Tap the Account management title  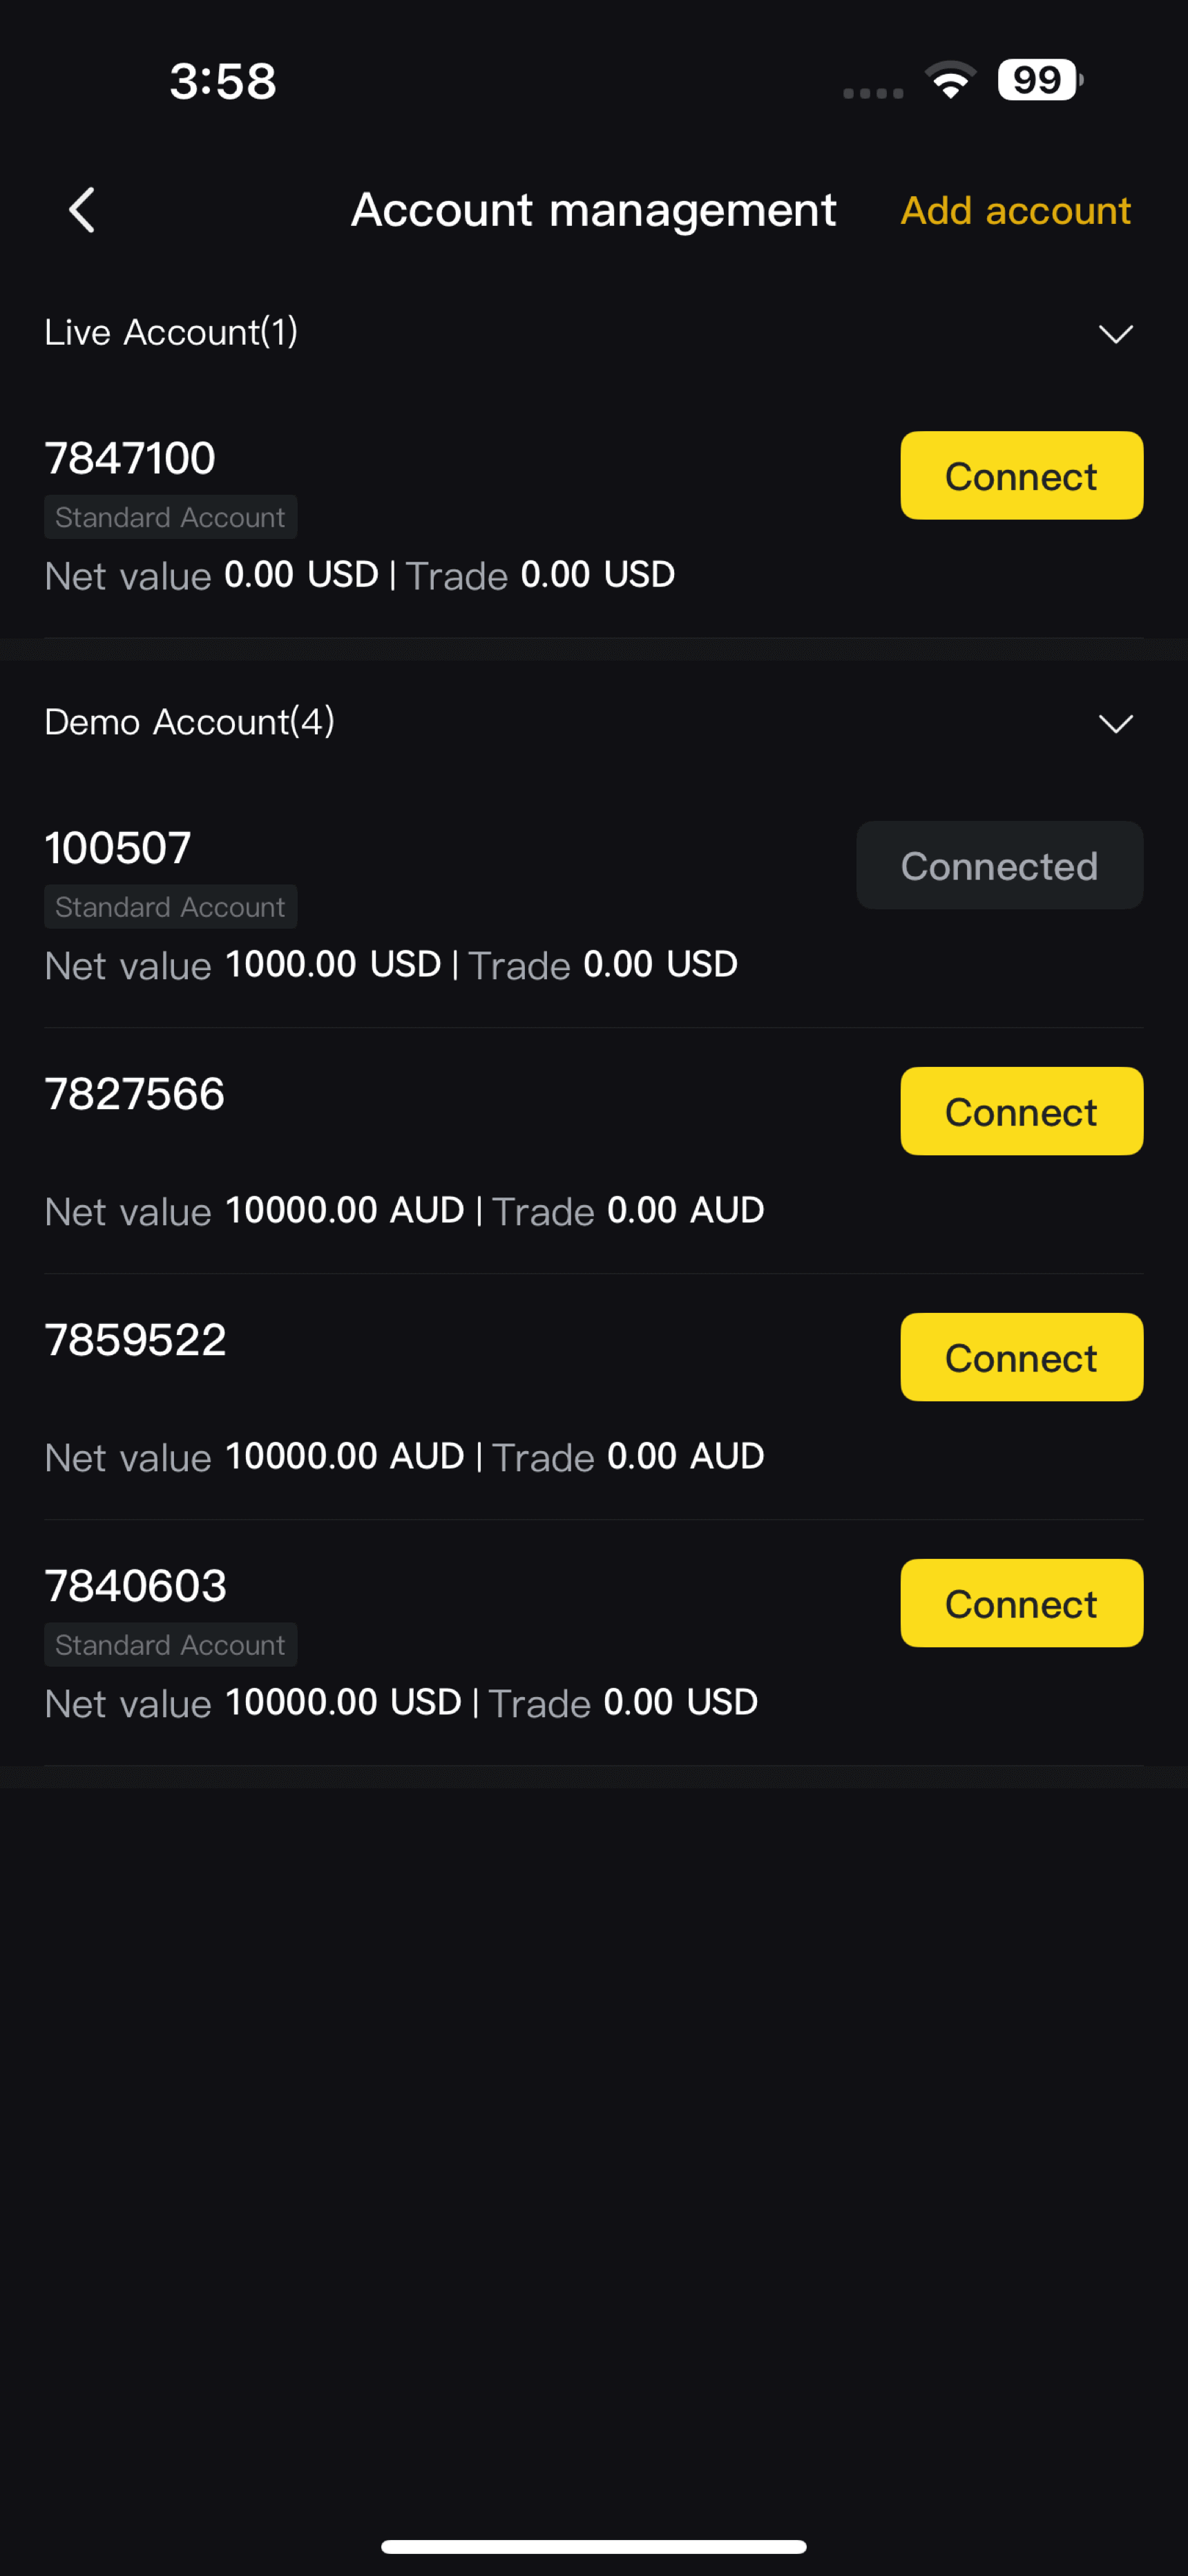pos(593,210)
